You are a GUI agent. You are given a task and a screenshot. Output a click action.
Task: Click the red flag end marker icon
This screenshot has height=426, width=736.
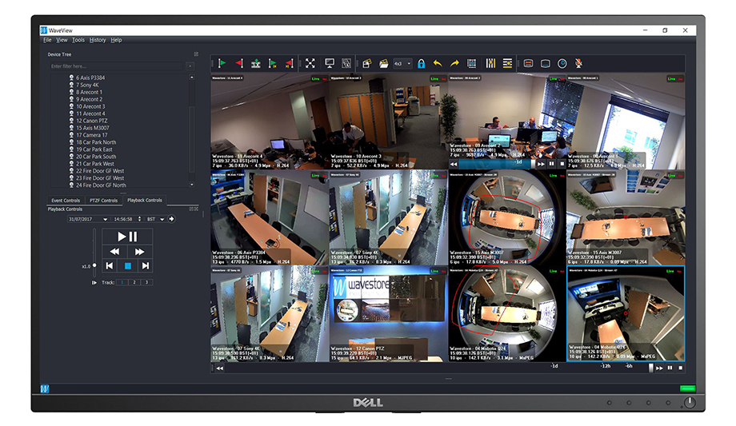[x=239, y=63]
